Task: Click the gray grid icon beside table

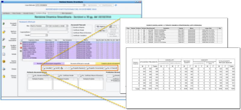Action: (21, 51)
